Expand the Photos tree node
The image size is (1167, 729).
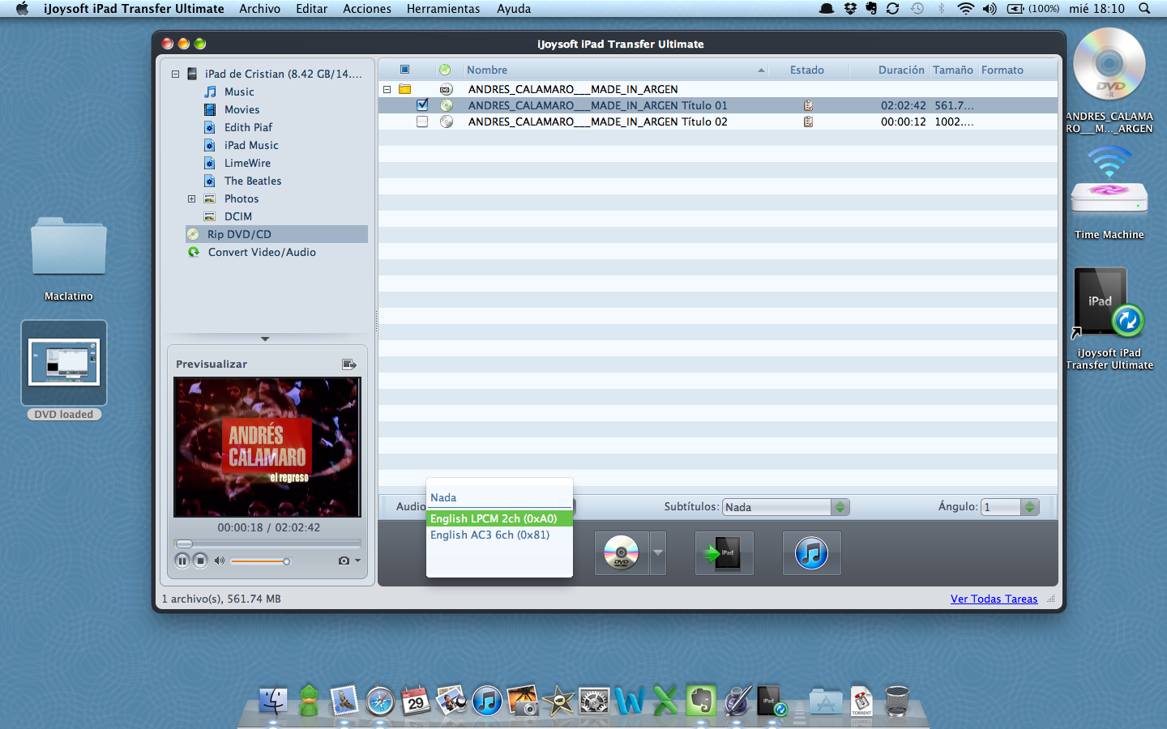191,198
